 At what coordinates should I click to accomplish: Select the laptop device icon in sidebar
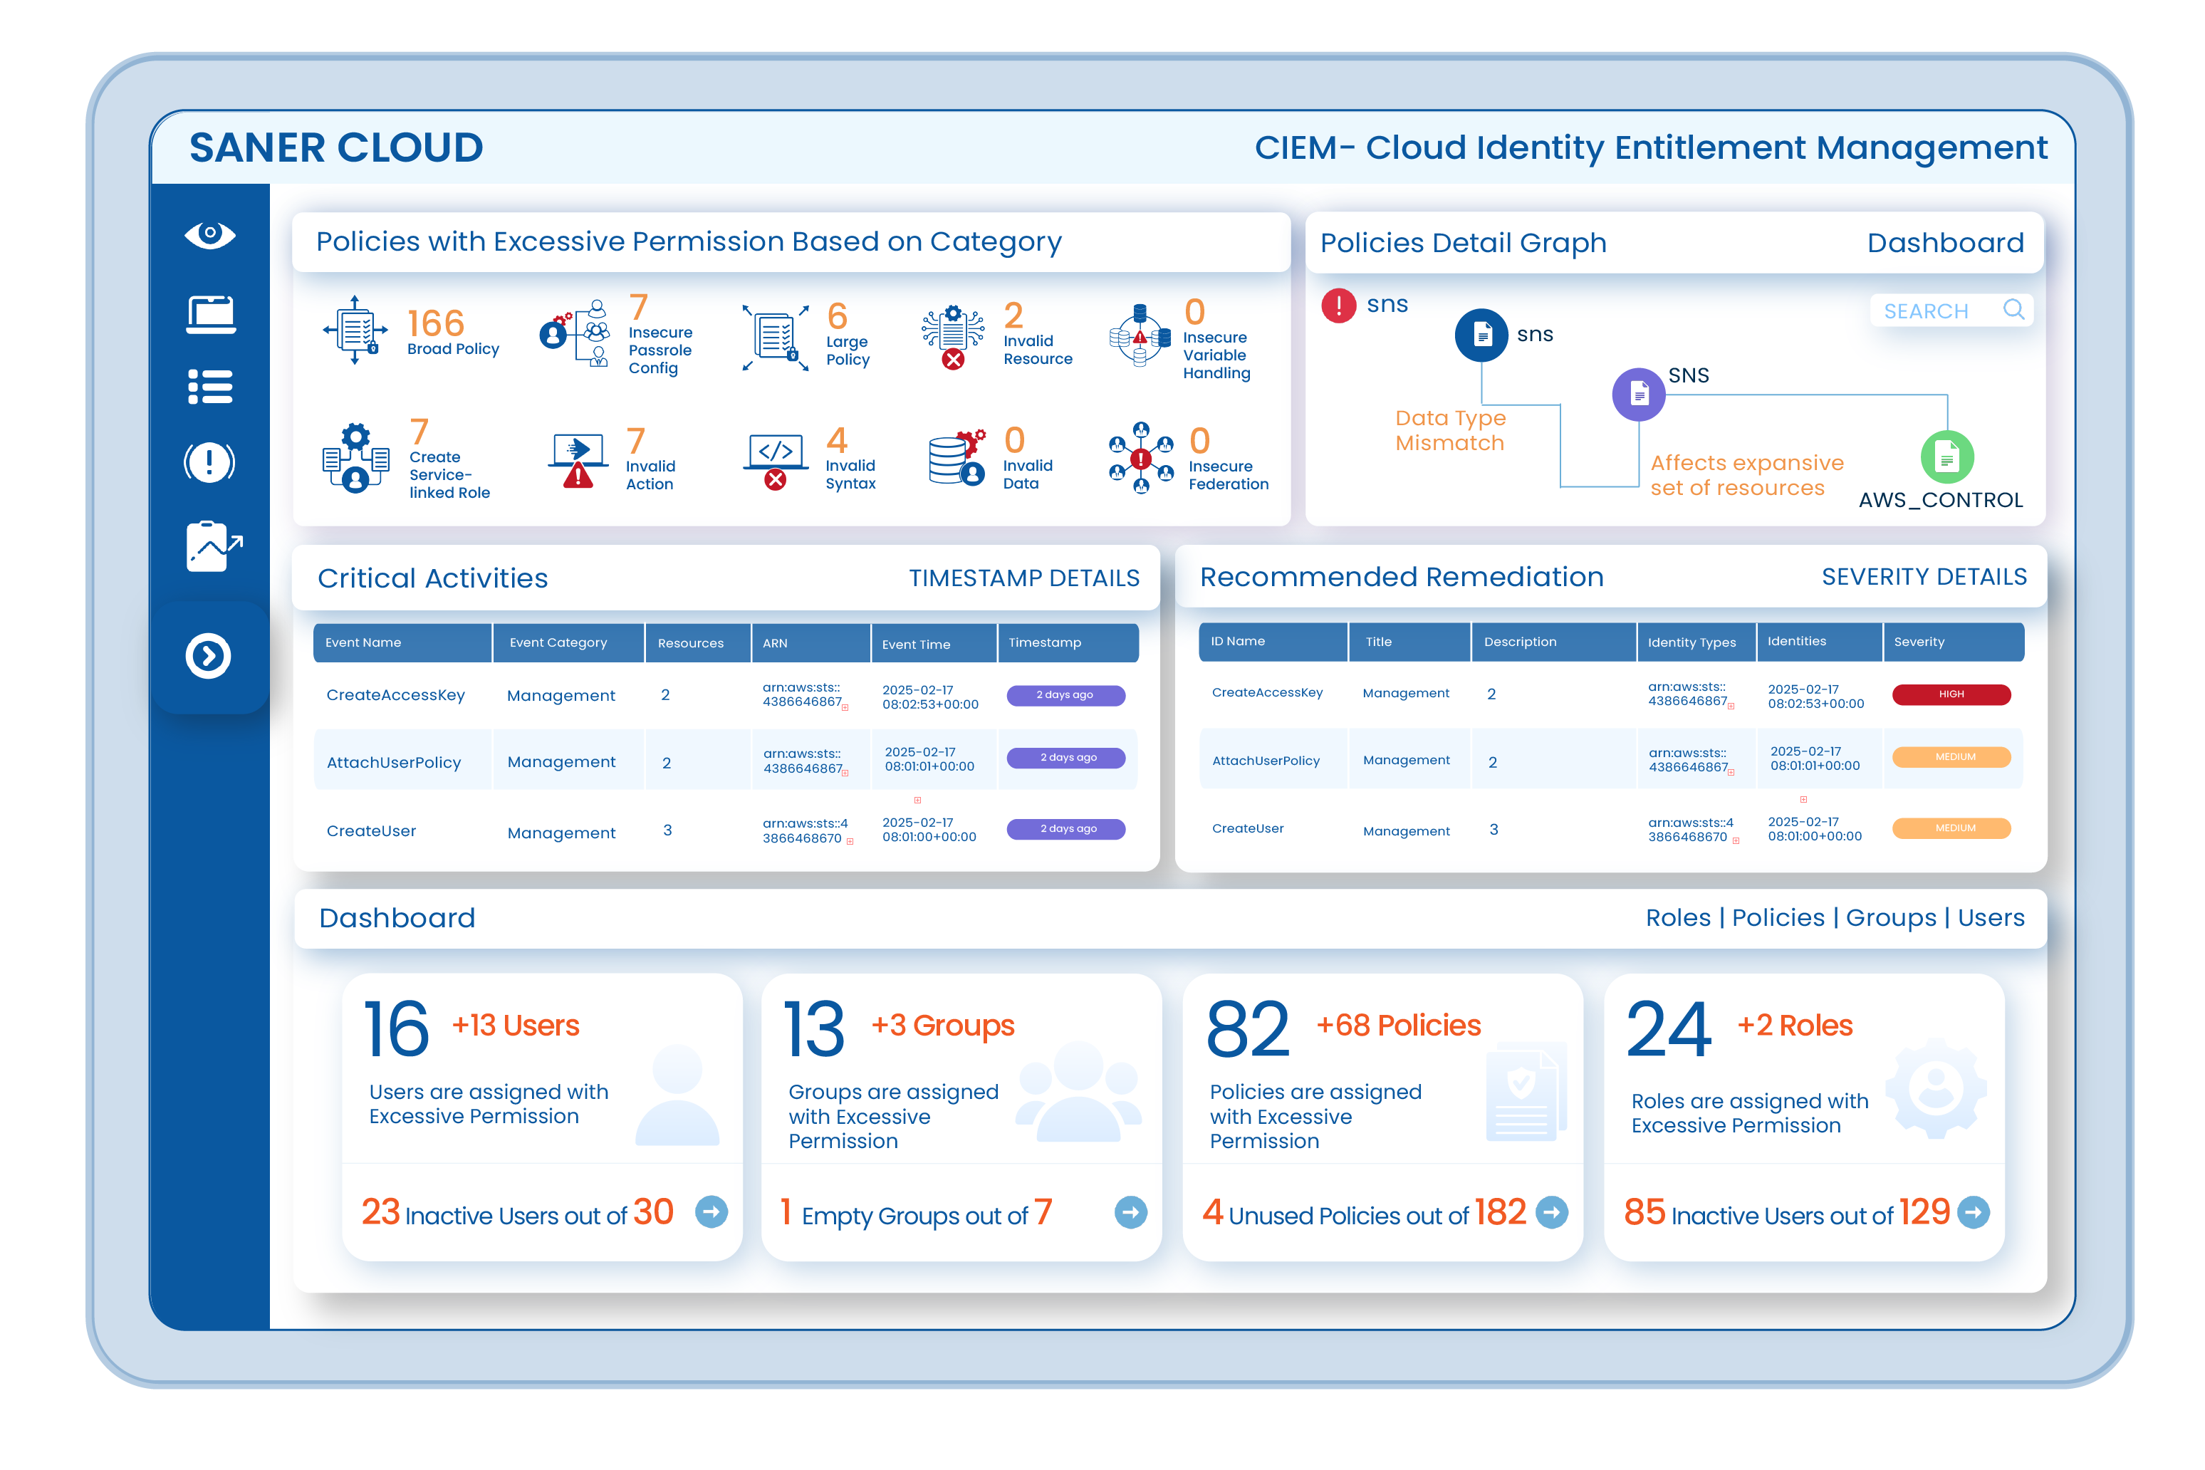coord(210,314)
